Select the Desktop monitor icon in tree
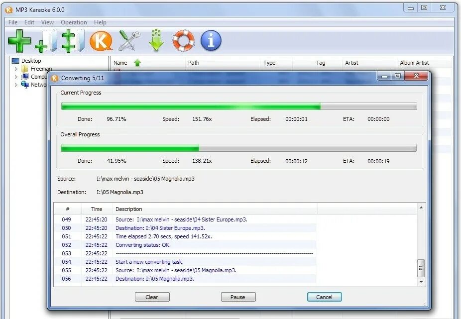The width and height of the screenshot is (461, 319). click(15, 61)
